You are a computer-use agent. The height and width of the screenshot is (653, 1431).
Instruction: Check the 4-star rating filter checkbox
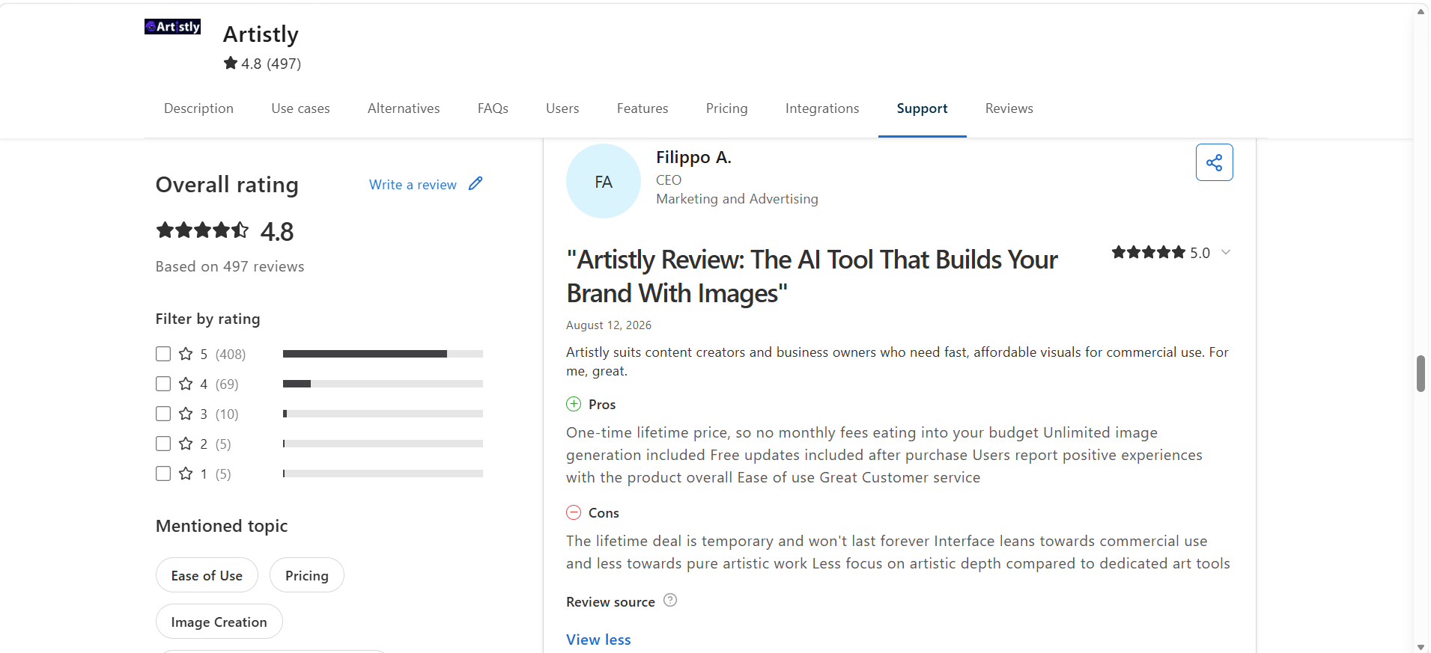tap(163, 384)
